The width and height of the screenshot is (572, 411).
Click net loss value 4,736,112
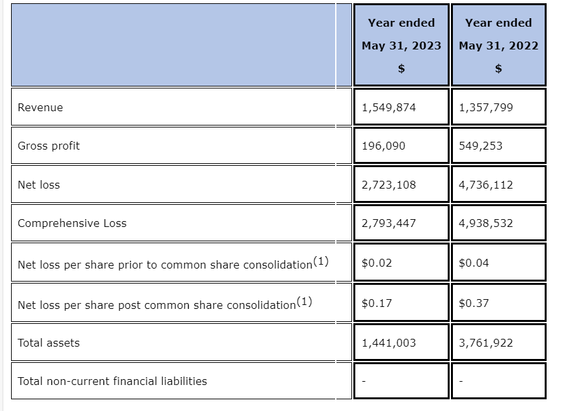pos(485,185)
